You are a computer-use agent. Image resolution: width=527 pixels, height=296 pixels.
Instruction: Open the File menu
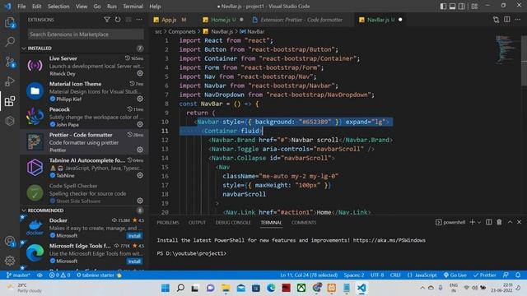coord(21,7)
